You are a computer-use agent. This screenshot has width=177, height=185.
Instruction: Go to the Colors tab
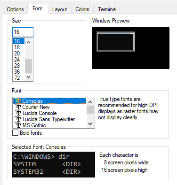click(x=82, y=9)
